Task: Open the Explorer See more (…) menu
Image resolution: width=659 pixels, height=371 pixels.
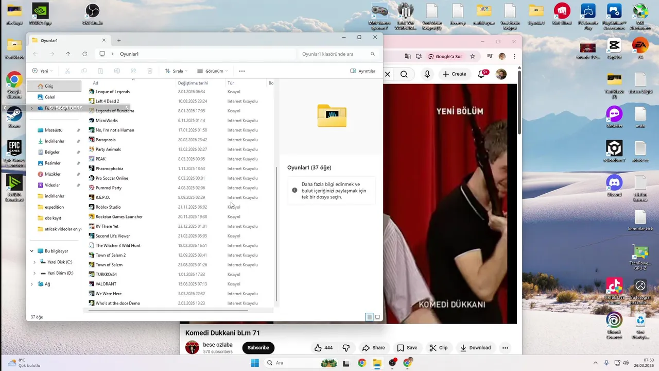Action: click(x=242, y=71)
